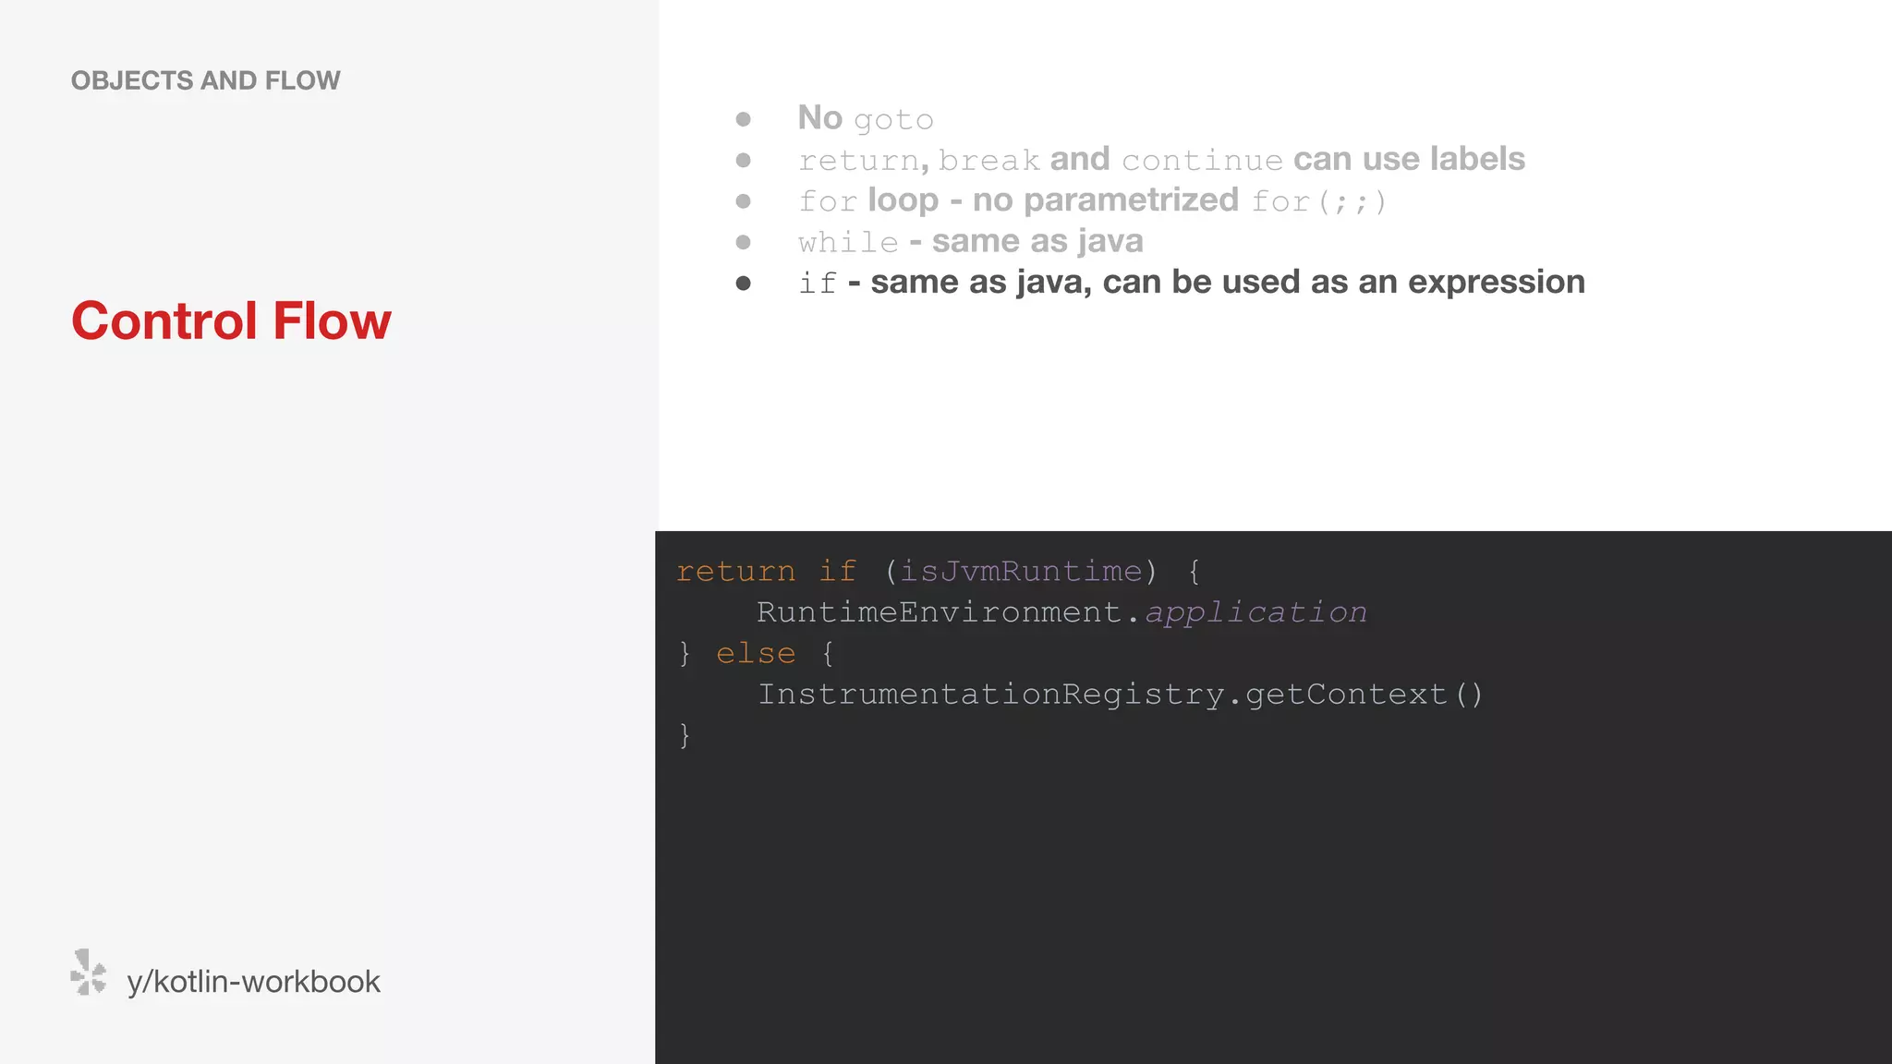Open the y/kotlin-workbook link

pos(253,982)
